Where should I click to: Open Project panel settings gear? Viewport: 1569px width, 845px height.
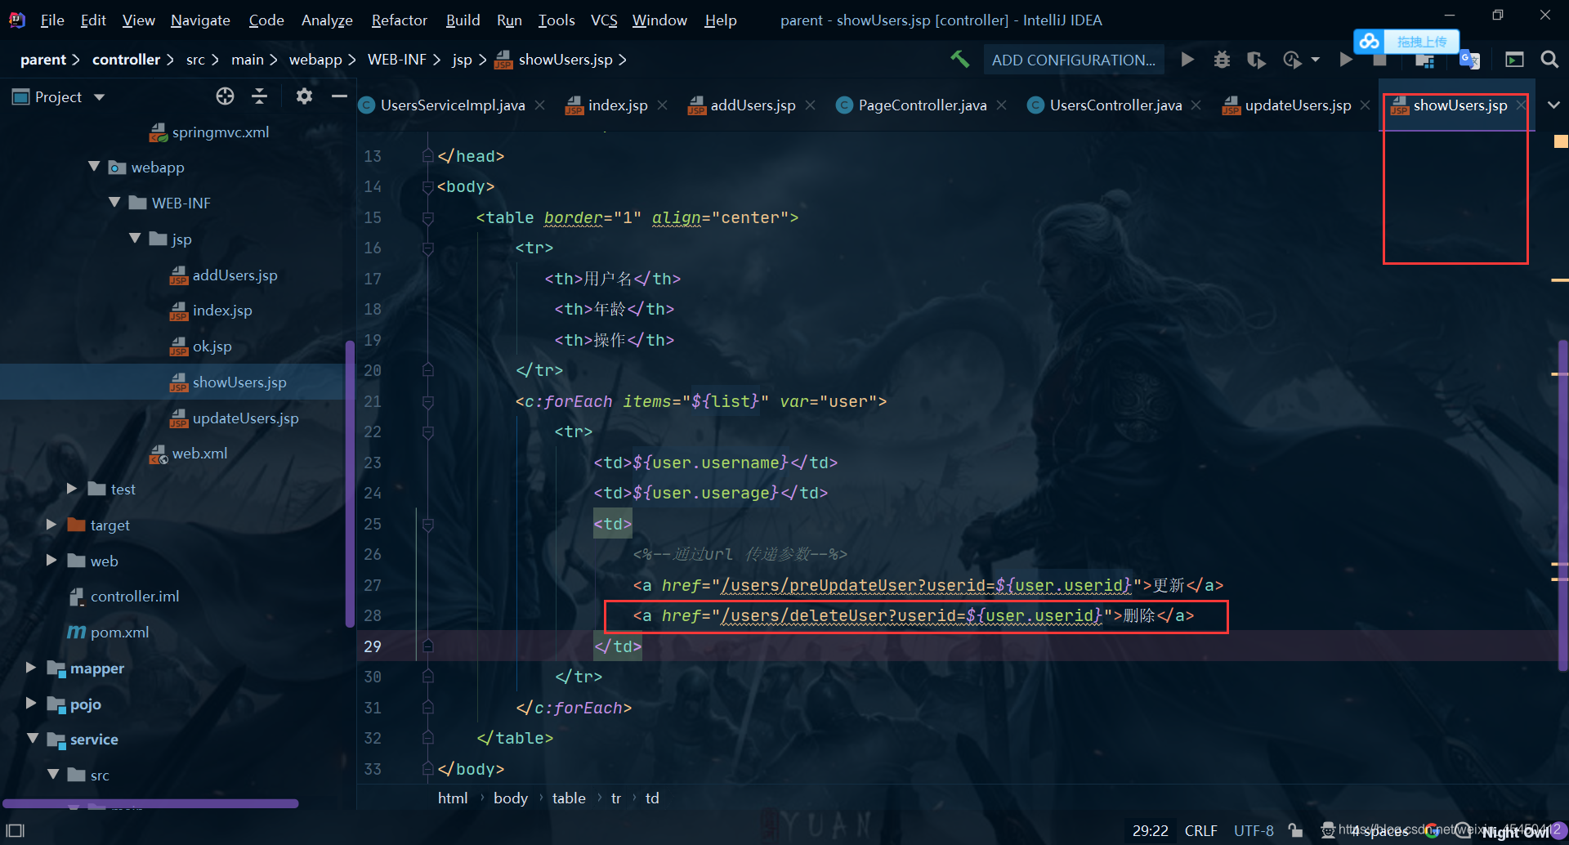[x=304, y=96]
